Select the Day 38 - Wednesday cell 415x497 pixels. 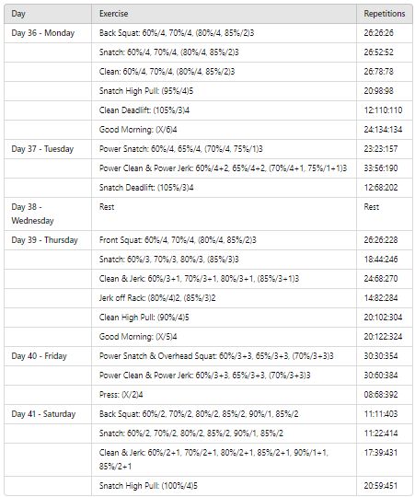tap(48, 214)
